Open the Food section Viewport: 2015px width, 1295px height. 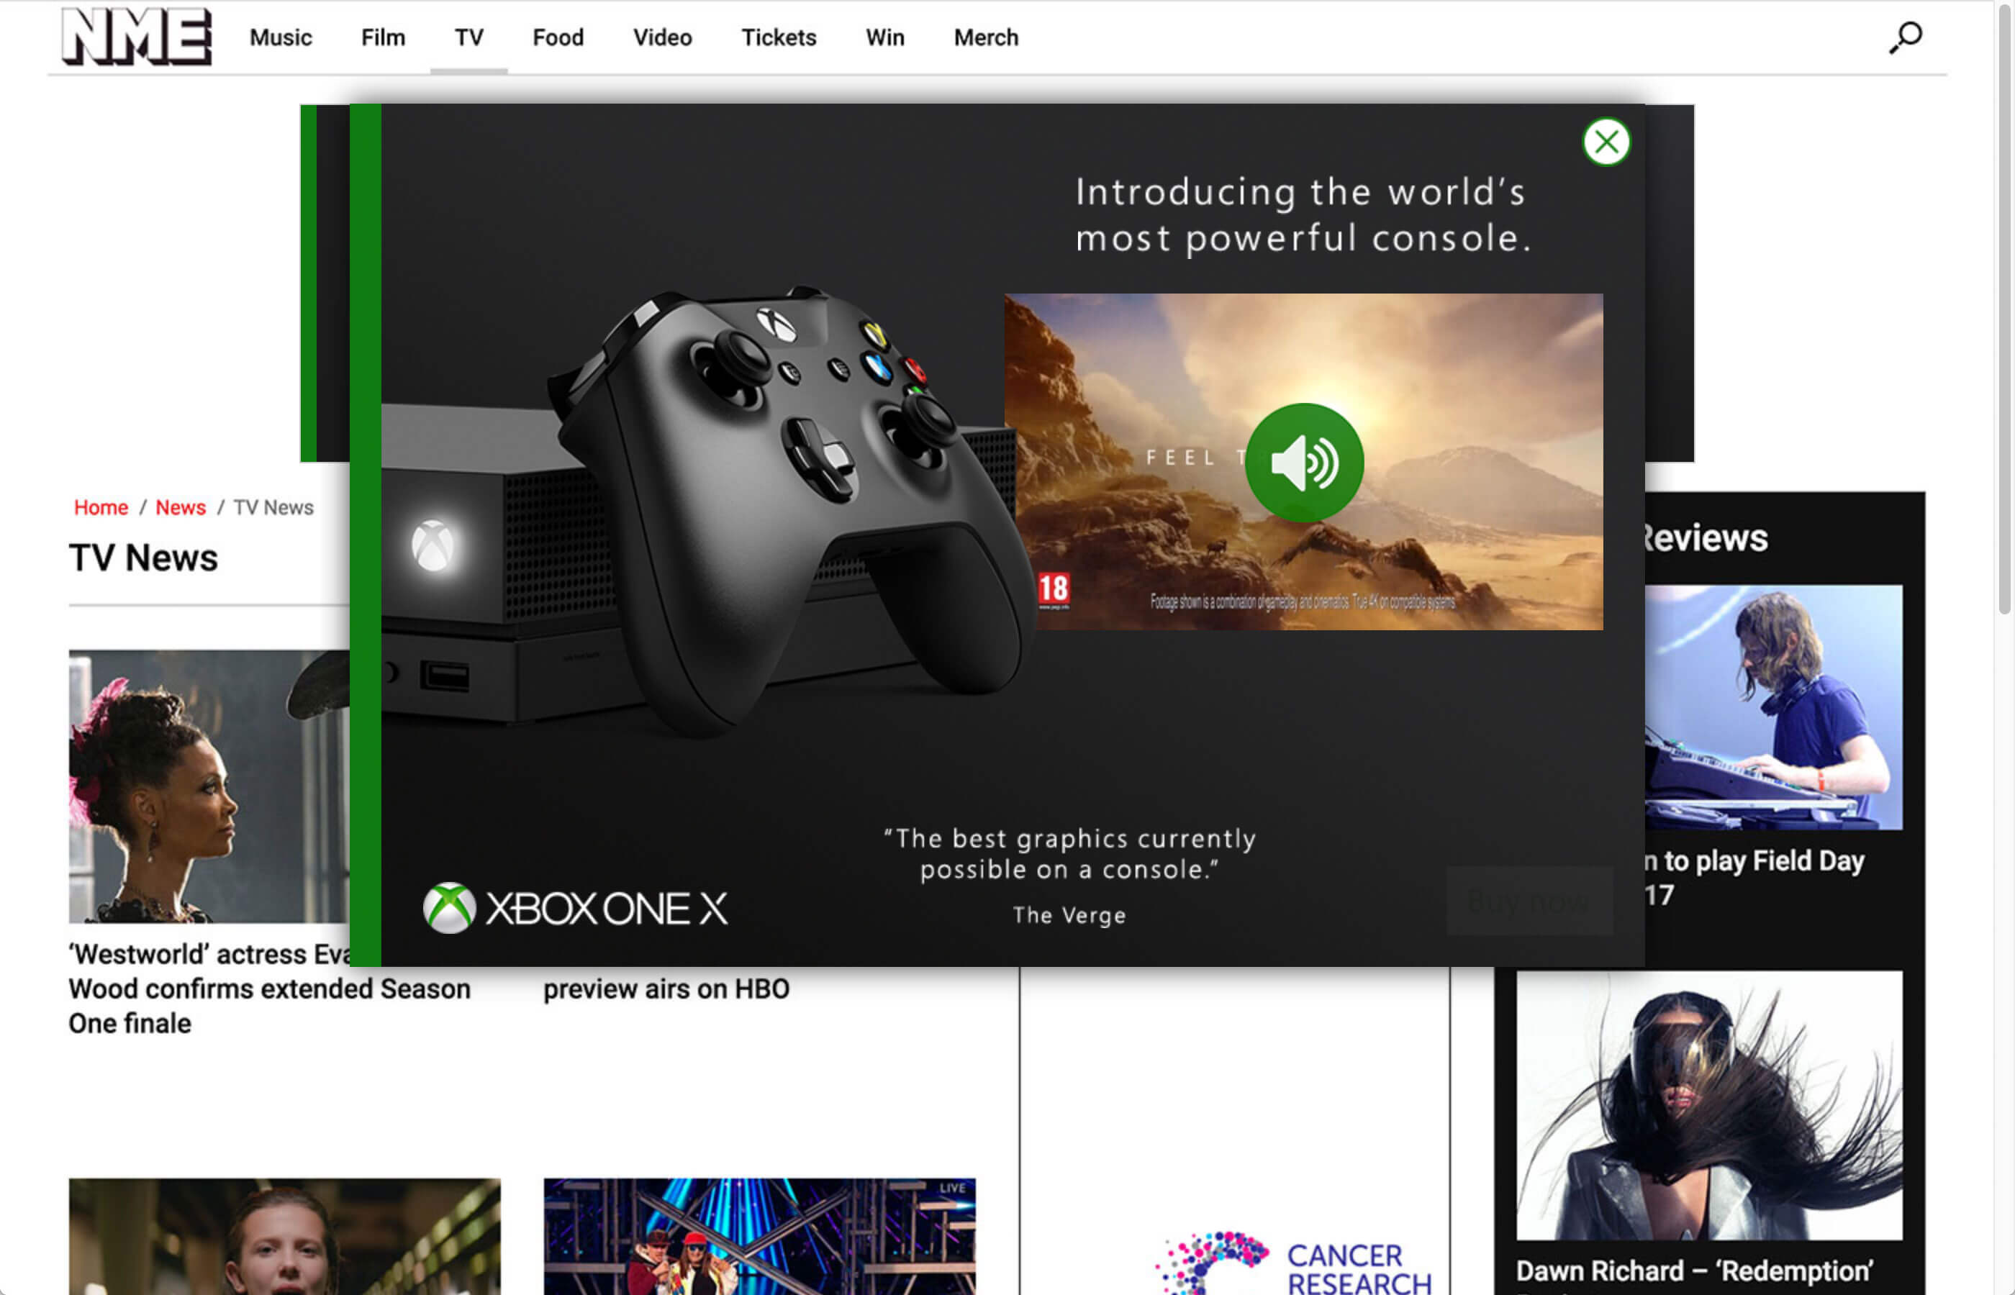[558, 38]
